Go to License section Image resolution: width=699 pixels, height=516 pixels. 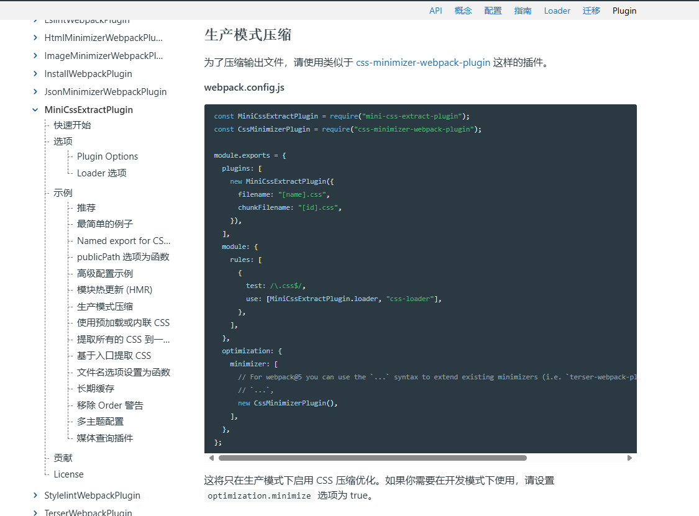[68, 474]
